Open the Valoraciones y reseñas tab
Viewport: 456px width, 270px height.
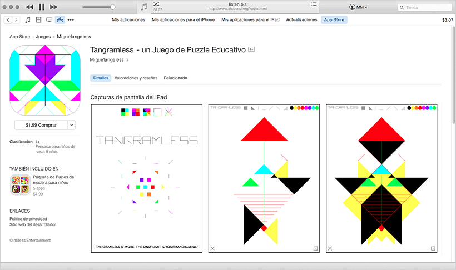(136, 78)
